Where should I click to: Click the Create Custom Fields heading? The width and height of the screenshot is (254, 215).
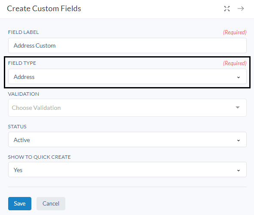(44, 9)
